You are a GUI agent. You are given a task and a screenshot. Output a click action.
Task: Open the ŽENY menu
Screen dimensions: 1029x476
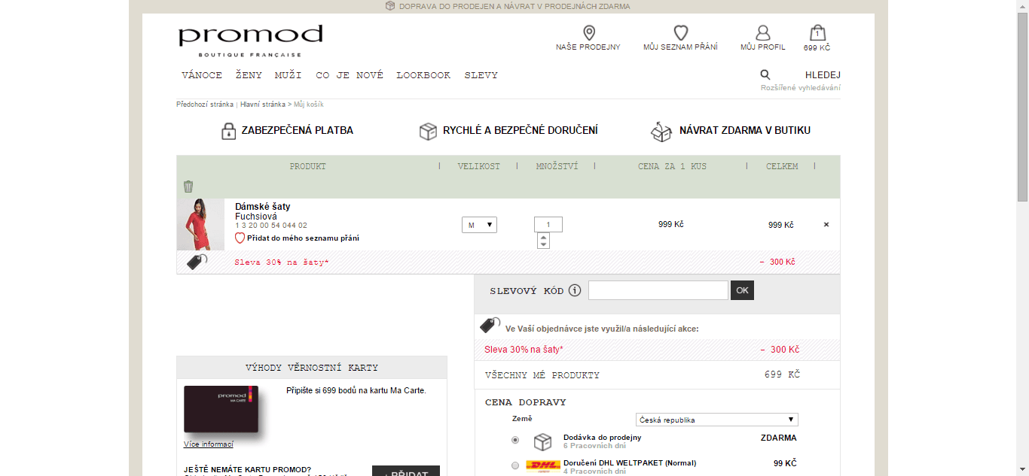(x=249, y=75)
